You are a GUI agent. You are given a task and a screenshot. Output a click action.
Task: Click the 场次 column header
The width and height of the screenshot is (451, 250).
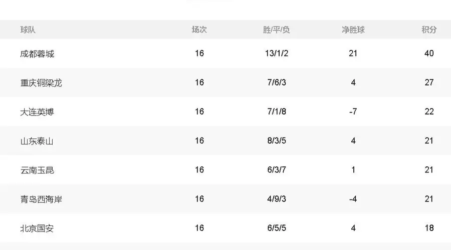(x=199, y=29)
